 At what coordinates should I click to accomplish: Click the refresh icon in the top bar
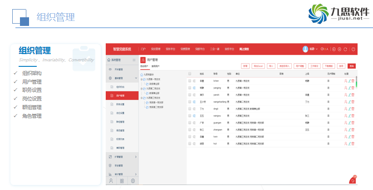pos(345,49)
